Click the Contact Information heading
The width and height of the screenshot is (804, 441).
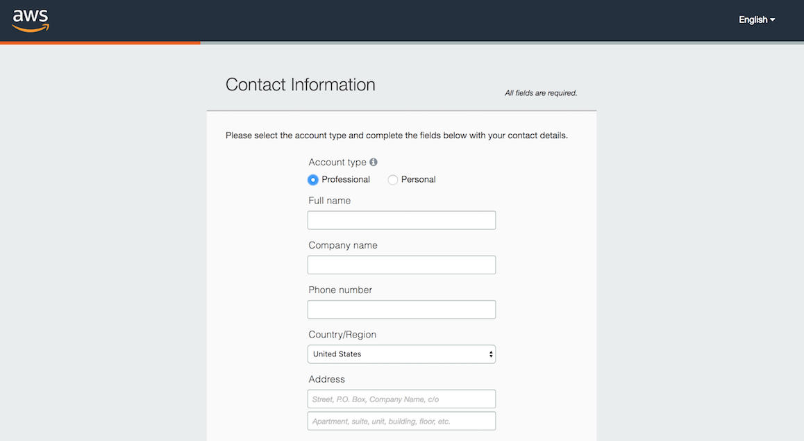tap(300, 85)
